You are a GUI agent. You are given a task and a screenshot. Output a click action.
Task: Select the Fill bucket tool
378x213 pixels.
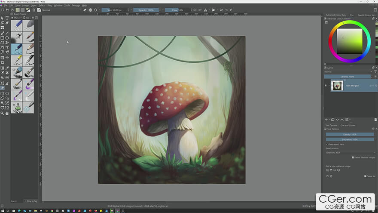pyautogui.click(x=3, y=78)
